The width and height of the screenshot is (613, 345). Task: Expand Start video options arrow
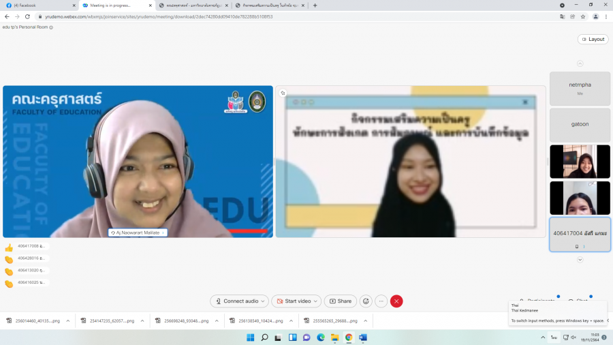point(316,301)
